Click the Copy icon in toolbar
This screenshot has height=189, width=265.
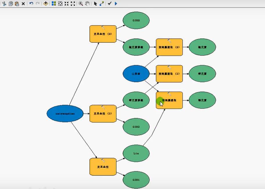(x=11, y=3)
